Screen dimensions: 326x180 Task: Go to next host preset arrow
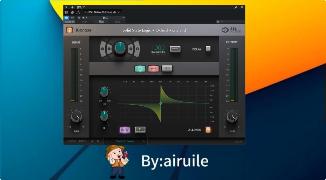point(87,18)
